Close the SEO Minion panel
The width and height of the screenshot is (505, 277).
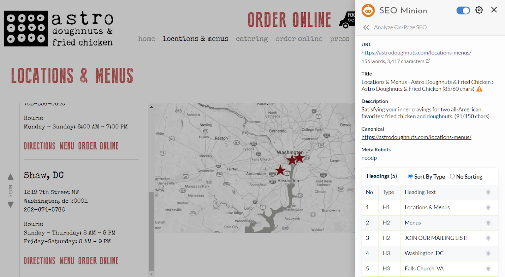[494, 10]
